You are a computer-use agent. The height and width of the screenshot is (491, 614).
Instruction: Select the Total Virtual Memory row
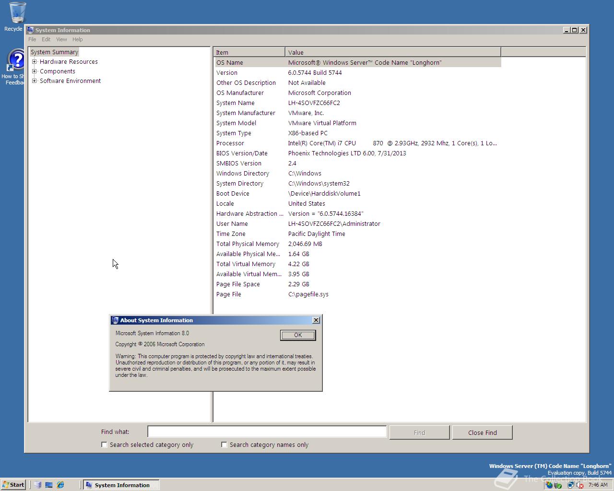(x=357, y=264)
